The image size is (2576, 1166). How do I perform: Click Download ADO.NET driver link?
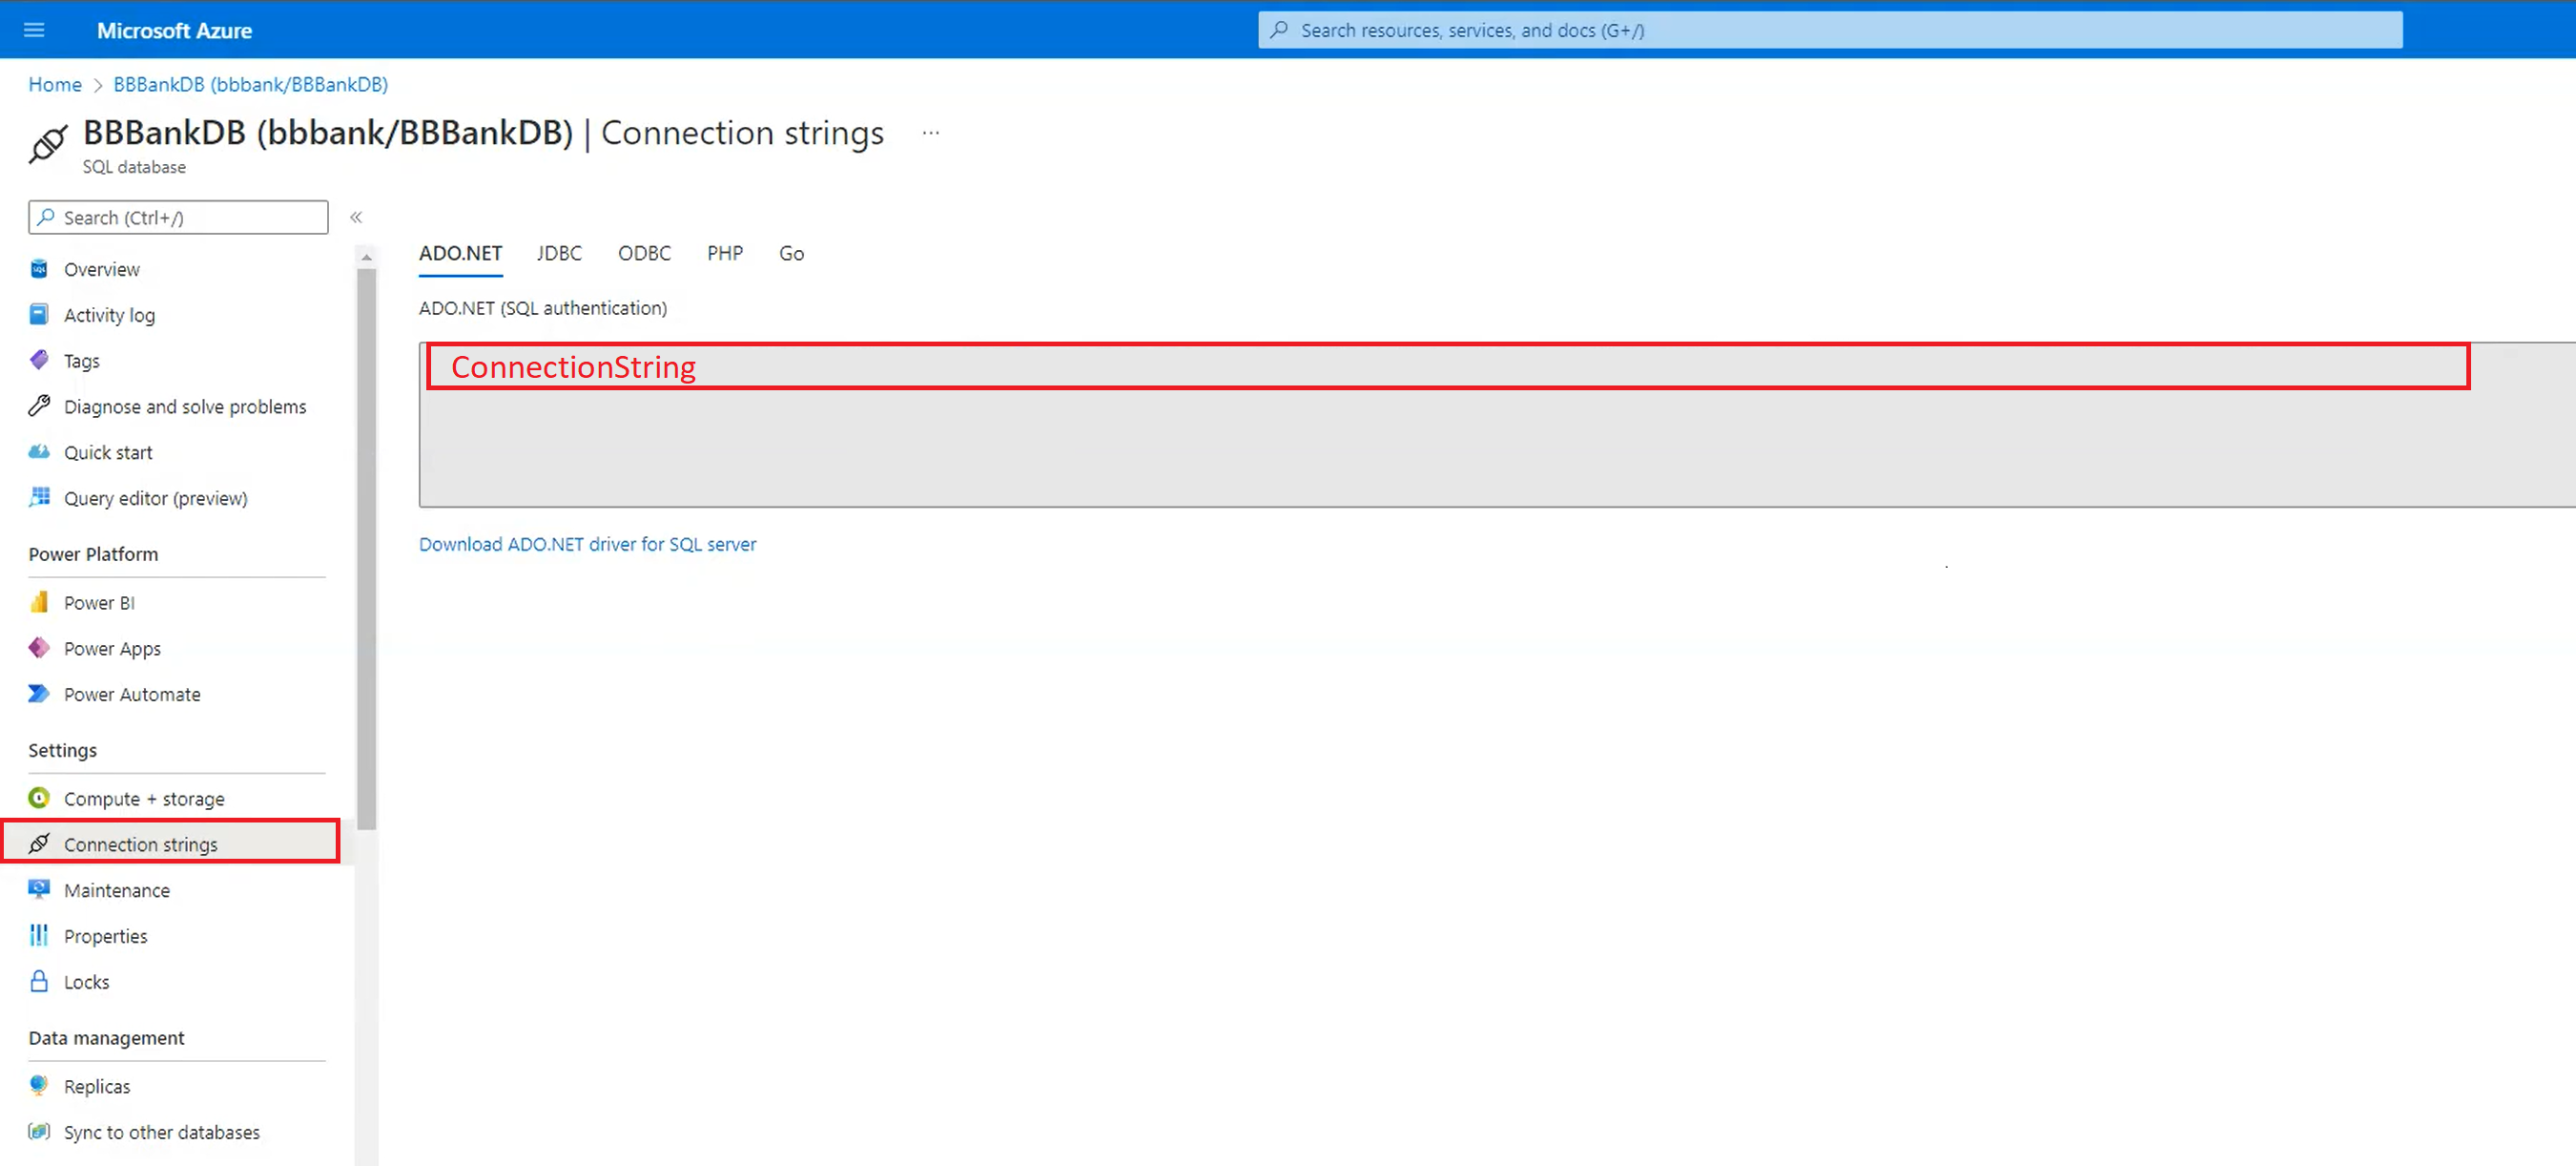587,544
